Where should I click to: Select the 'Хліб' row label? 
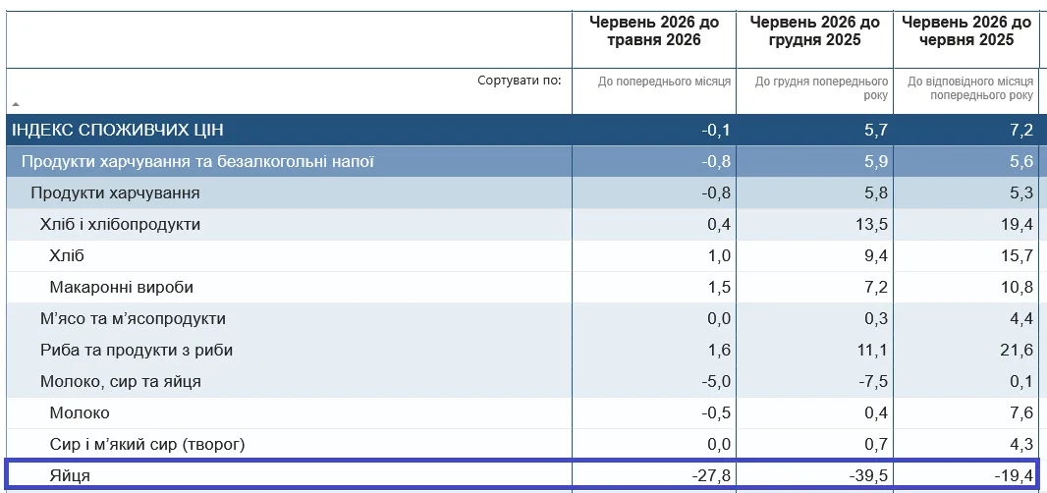tap(67, 256)
